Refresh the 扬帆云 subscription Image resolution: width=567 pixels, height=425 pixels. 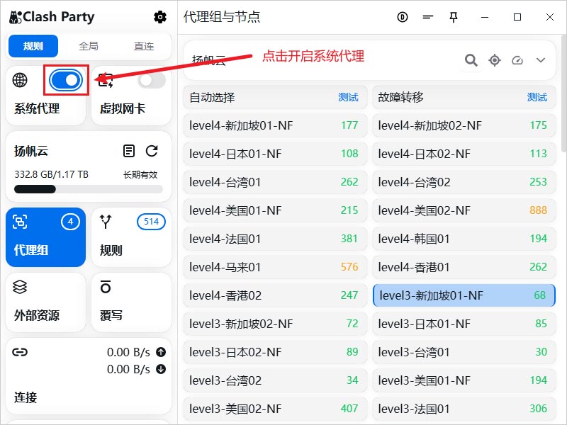click(x=152, y=151)
